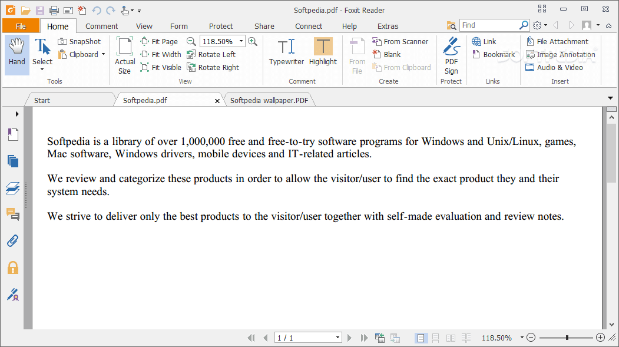The image size is (619, 347).
Task: Open the Share ribbon tab
Action: pyautogui.click(x=264, y=26)
